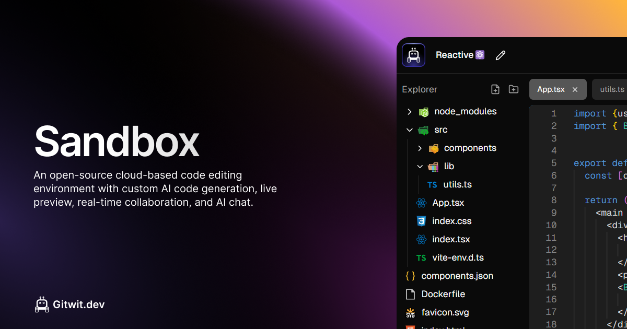Click the CSS icon beside index.css
Screen dimensions: 627x329
click(x=421, y=221)
